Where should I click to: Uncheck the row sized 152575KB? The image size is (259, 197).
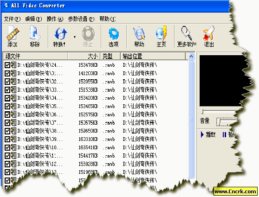point(7,114)
